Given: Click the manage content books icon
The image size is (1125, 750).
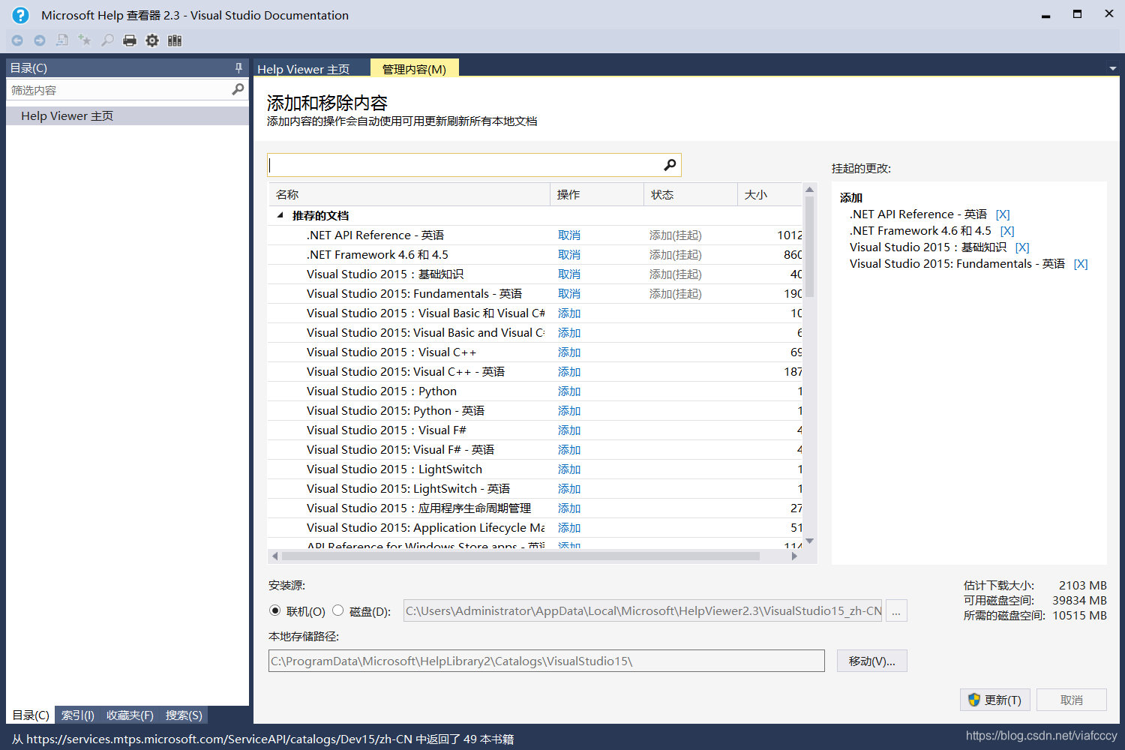Looking at the screenshot, I should pos(175,40).
